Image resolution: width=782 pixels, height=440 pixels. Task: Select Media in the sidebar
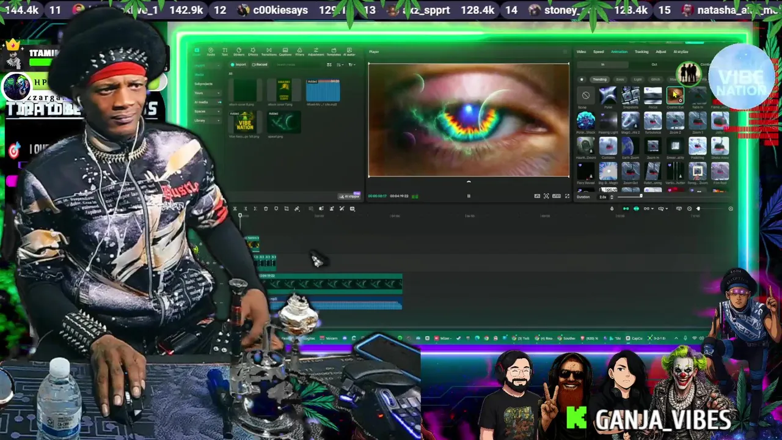(x=199, y=75)
